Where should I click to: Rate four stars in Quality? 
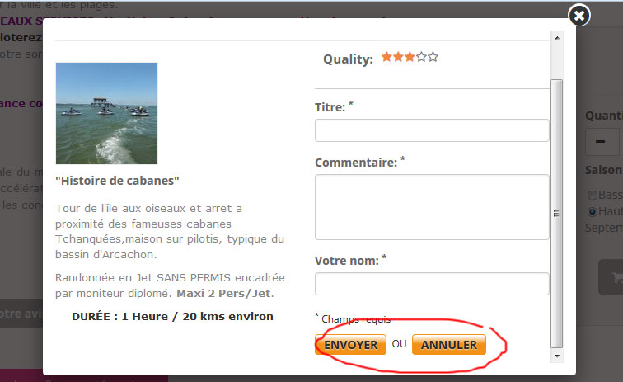pyautogui.click(x=421, y=57)
